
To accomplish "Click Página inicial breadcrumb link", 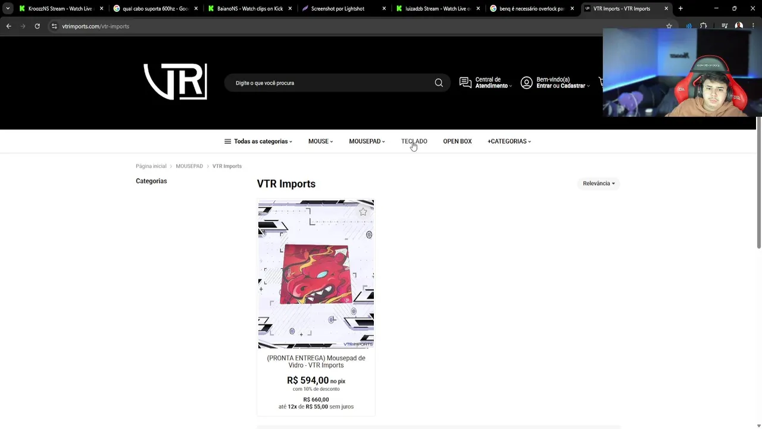I will click(151, 166).
